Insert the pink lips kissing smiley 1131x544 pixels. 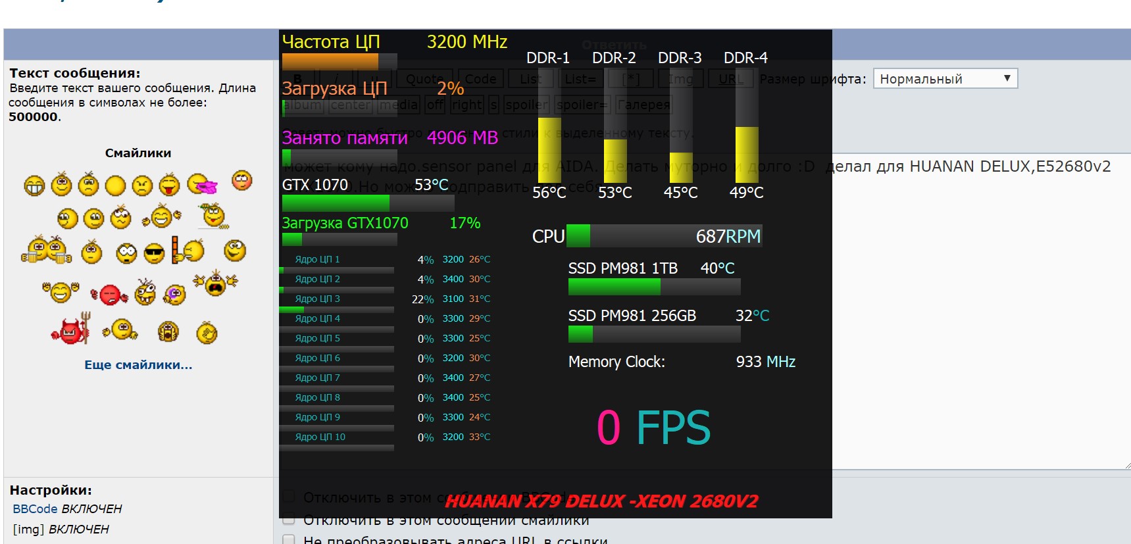click(201, 184)
